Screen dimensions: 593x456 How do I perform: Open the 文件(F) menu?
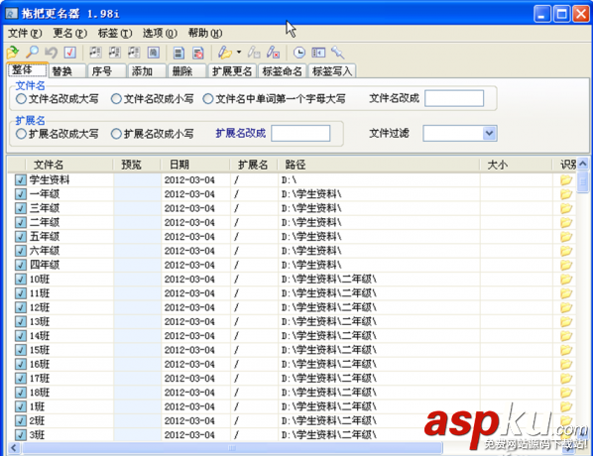click(x=25, y=34)
